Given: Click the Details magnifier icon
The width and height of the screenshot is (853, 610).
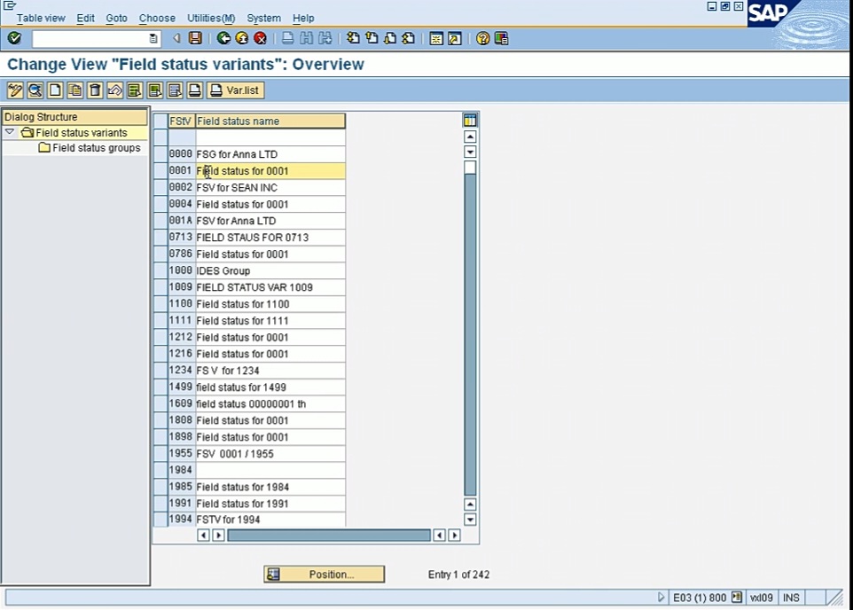Looking at the screenshot, I should tap(35, 90).
